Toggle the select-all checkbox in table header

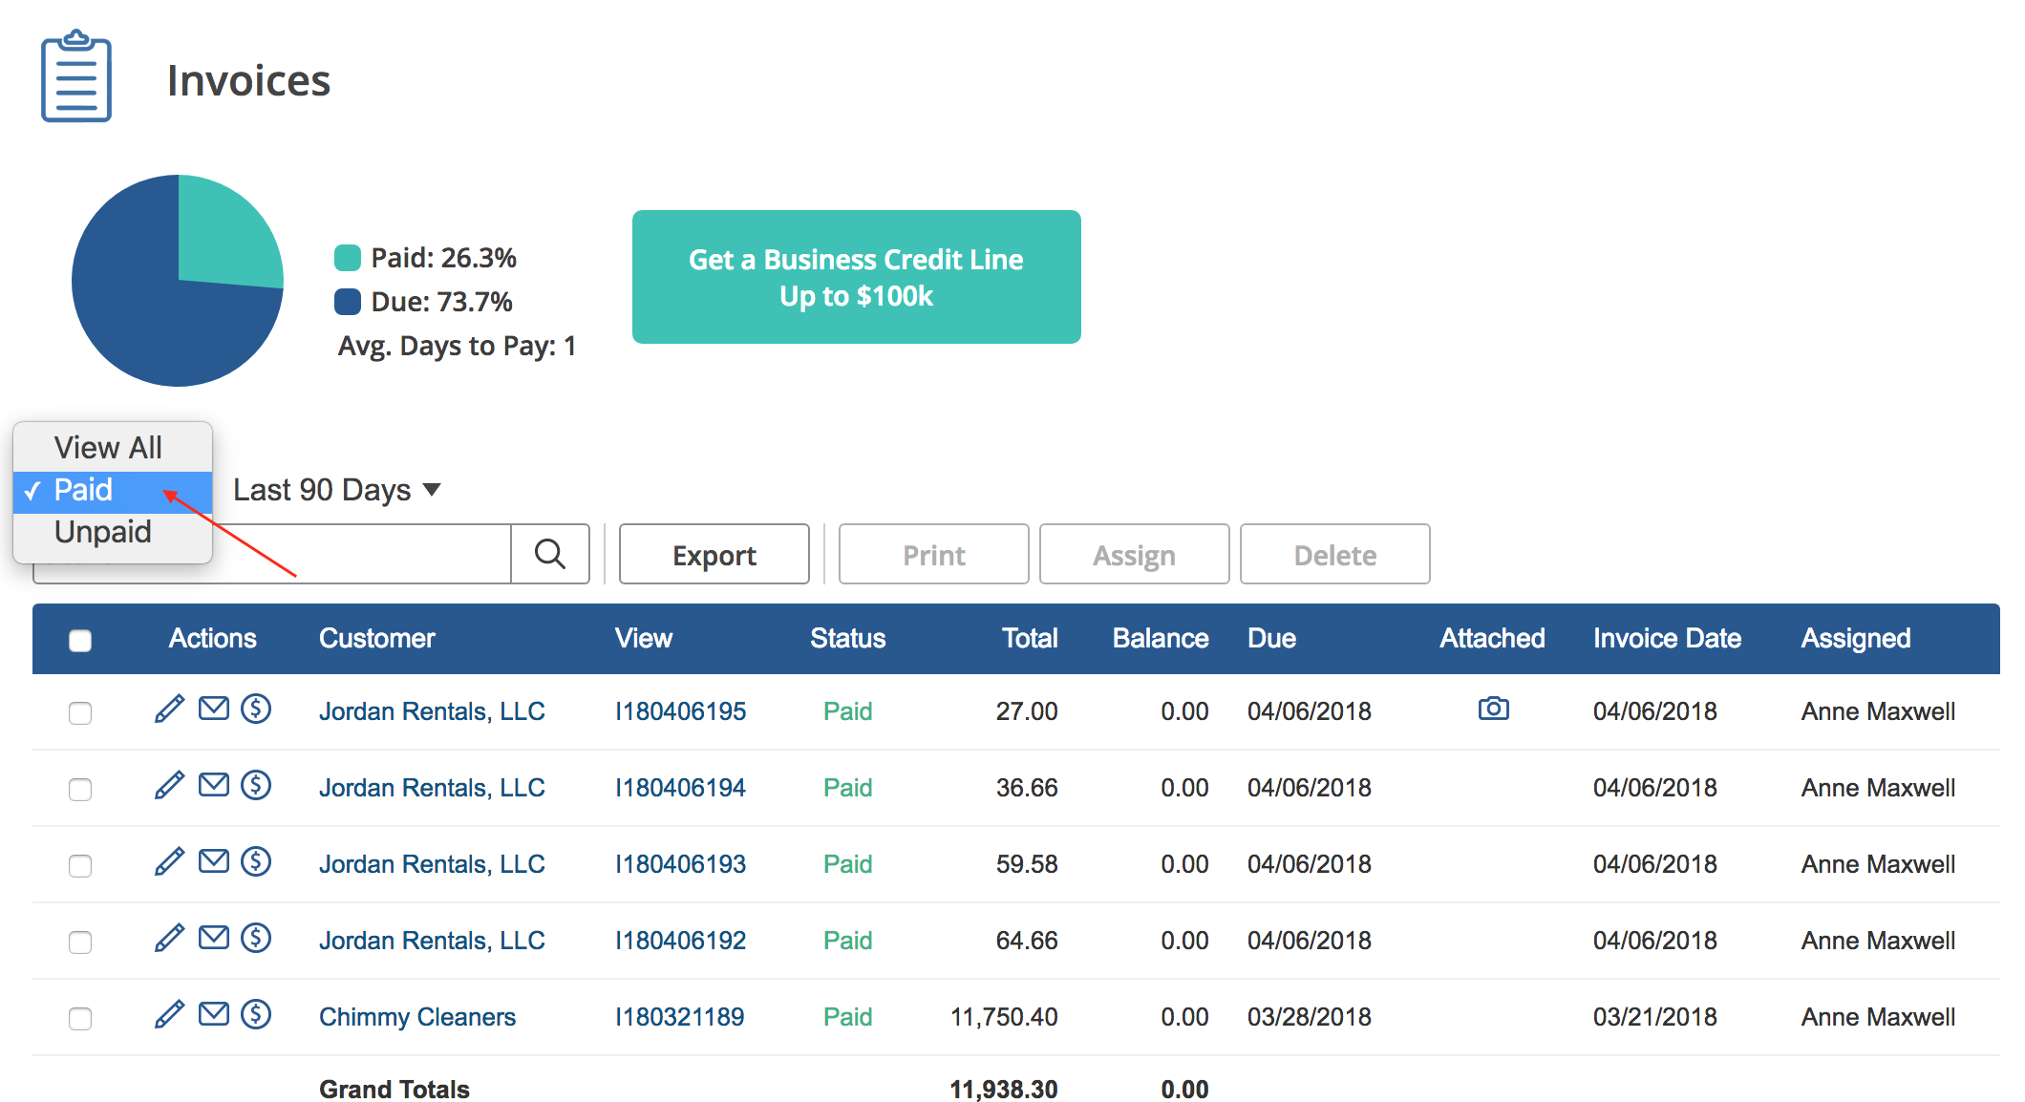coord(80,640)
